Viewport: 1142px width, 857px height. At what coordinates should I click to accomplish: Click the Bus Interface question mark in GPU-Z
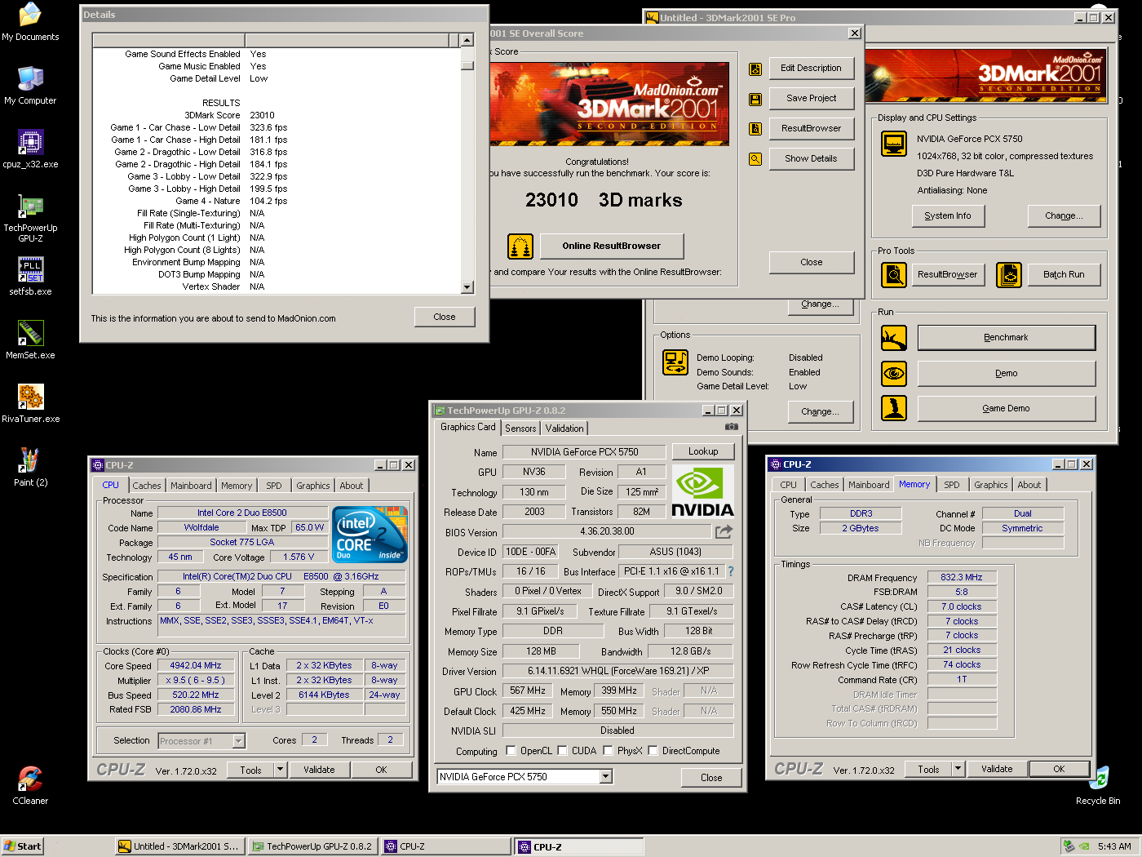coord(731,571)
